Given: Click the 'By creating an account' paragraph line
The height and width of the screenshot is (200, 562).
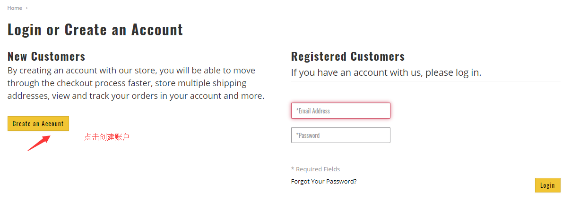Looking at the screenshot, I should pyautogui.click(x=131, y=71).
